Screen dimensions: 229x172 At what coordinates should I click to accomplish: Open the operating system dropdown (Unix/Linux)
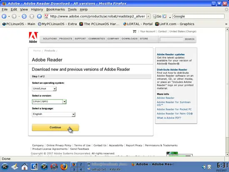(44, 89)
